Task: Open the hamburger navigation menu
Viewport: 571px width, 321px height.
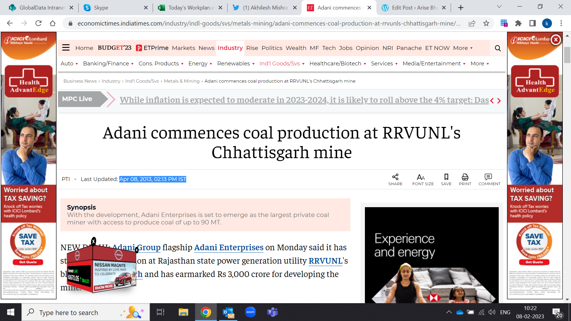Action: click(66, 48)
